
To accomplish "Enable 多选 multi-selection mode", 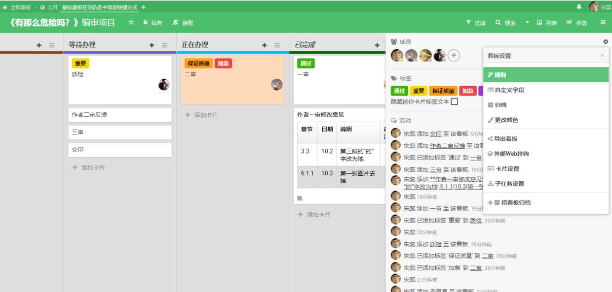I will pyautogui.click(x=576, y=23).
